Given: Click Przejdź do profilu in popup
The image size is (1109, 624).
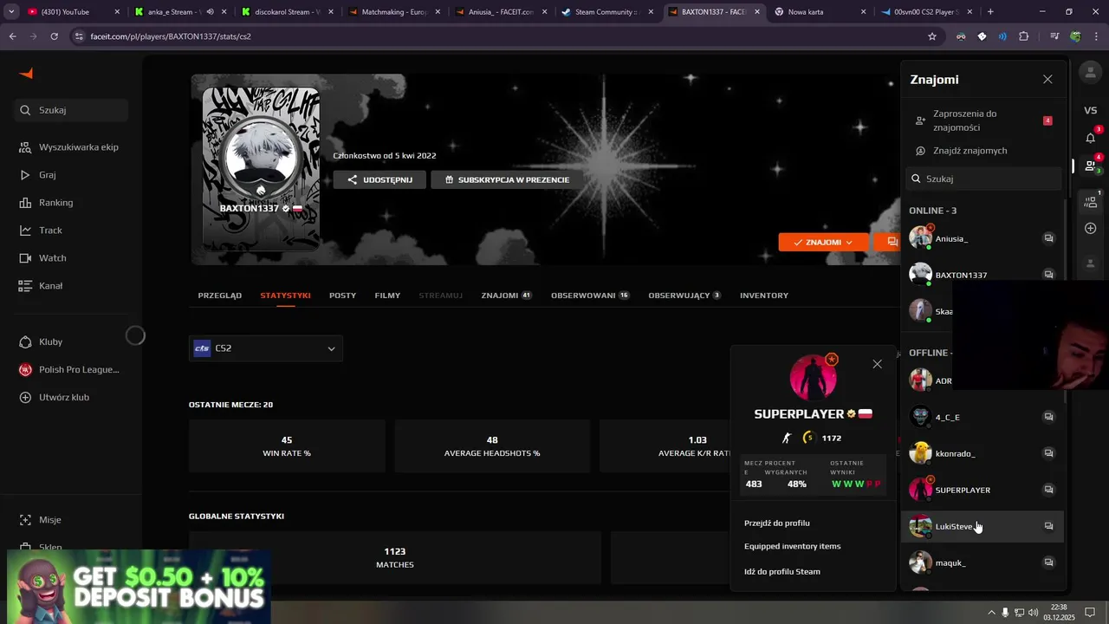Looking at the screenshot, I should 777,523.
